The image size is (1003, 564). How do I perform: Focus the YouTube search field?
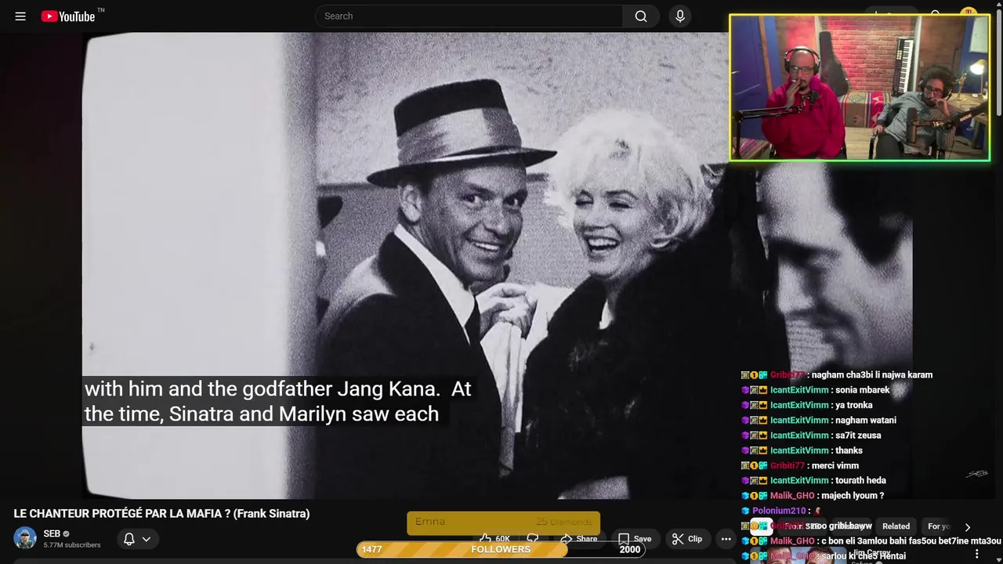(469, 16)
